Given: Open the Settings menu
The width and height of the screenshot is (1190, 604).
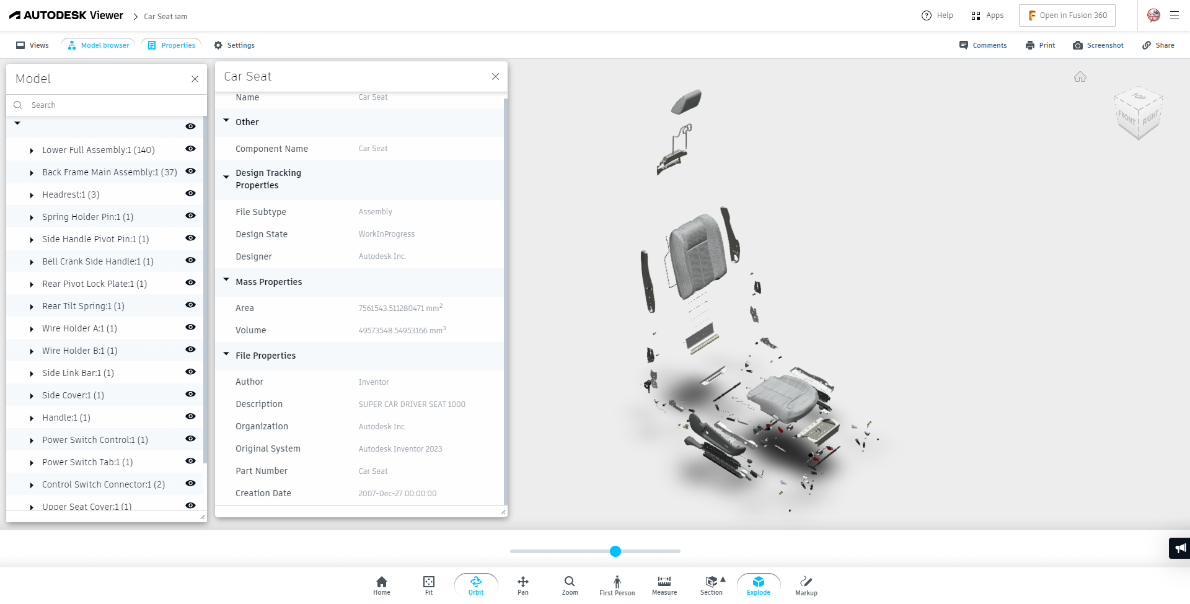Looking at the screenshot, I should coord(234,45).
